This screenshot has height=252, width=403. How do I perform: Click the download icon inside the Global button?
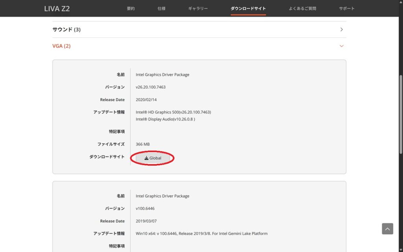coord(146,158)
